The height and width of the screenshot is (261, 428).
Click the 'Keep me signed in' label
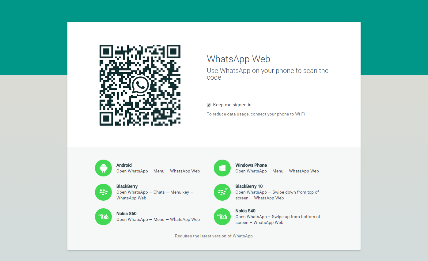[232, 105]
